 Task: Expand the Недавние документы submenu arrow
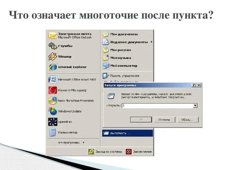coord(151,42)
